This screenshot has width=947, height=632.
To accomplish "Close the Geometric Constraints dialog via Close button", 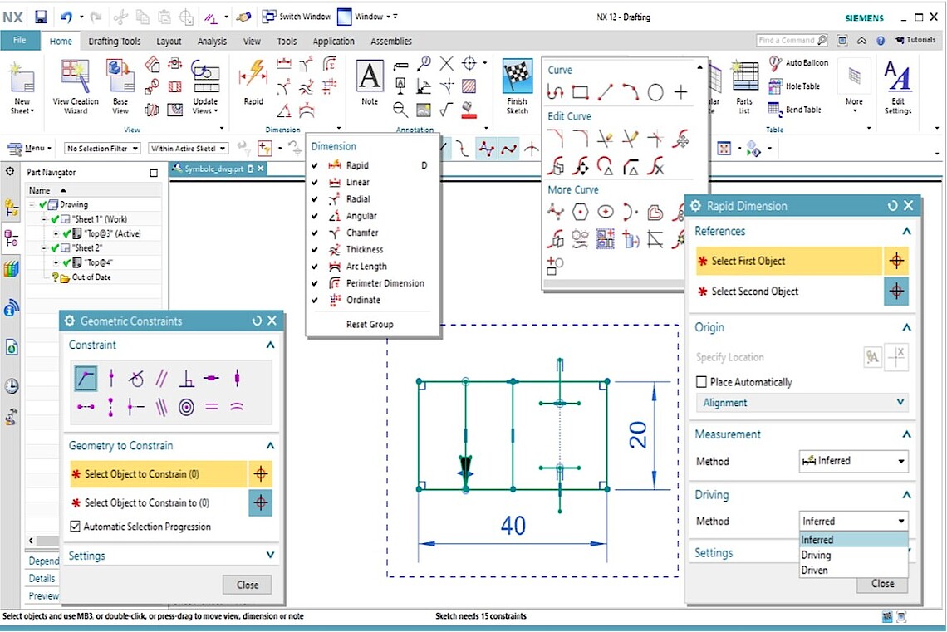I will pos(247,585).
